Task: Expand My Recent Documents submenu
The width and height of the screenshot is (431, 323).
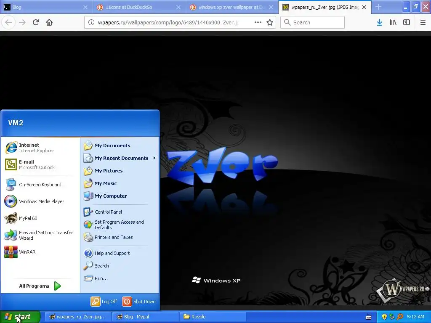Action: (120, 158)
